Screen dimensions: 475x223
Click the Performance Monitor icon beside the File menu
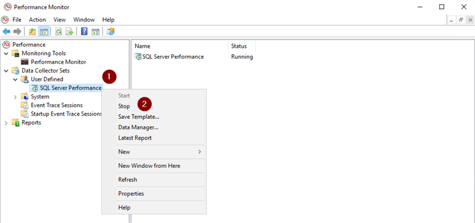[5, 19]
